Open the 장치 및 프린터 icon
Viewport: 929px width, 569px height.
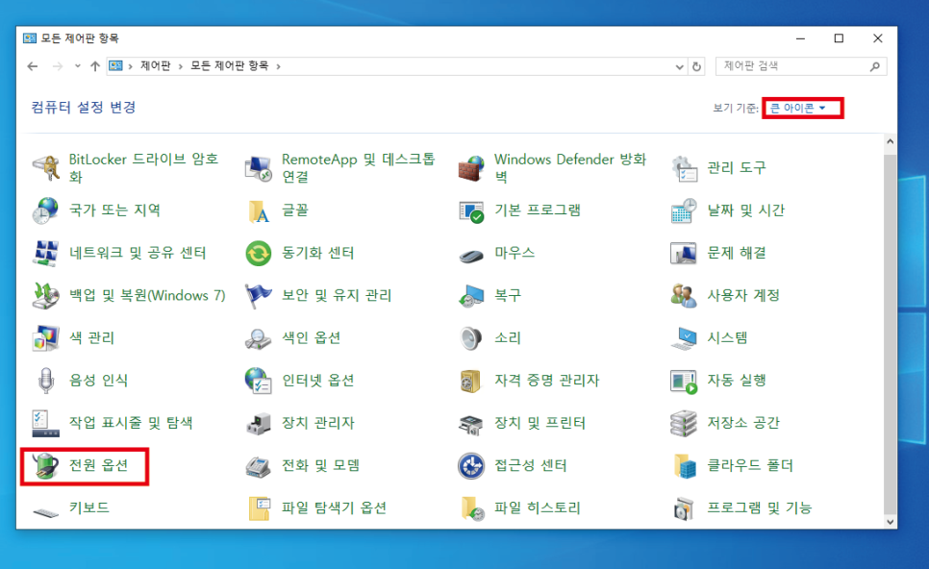[x=471, y=423]
